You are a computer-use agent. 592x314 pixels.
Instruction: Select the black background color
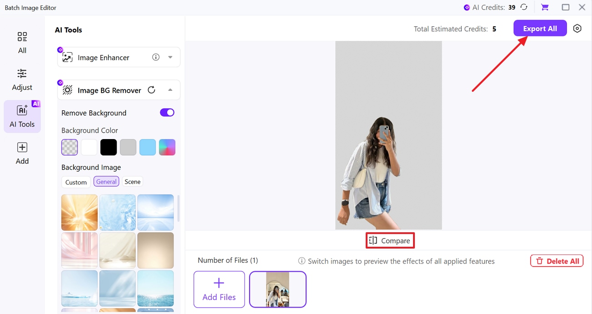click(x=109, y=147)
